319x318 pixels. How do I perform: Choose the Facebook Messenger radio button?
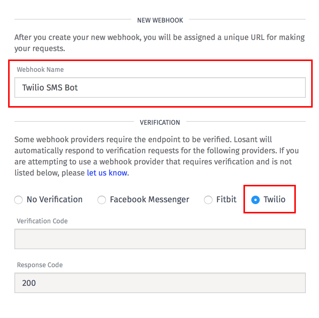[x=102, y=200]
